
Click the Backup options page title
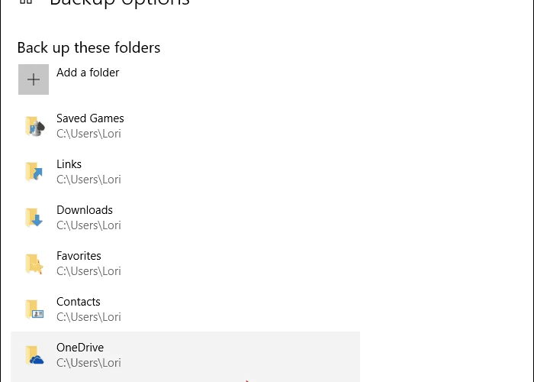[x=120, y=3]
